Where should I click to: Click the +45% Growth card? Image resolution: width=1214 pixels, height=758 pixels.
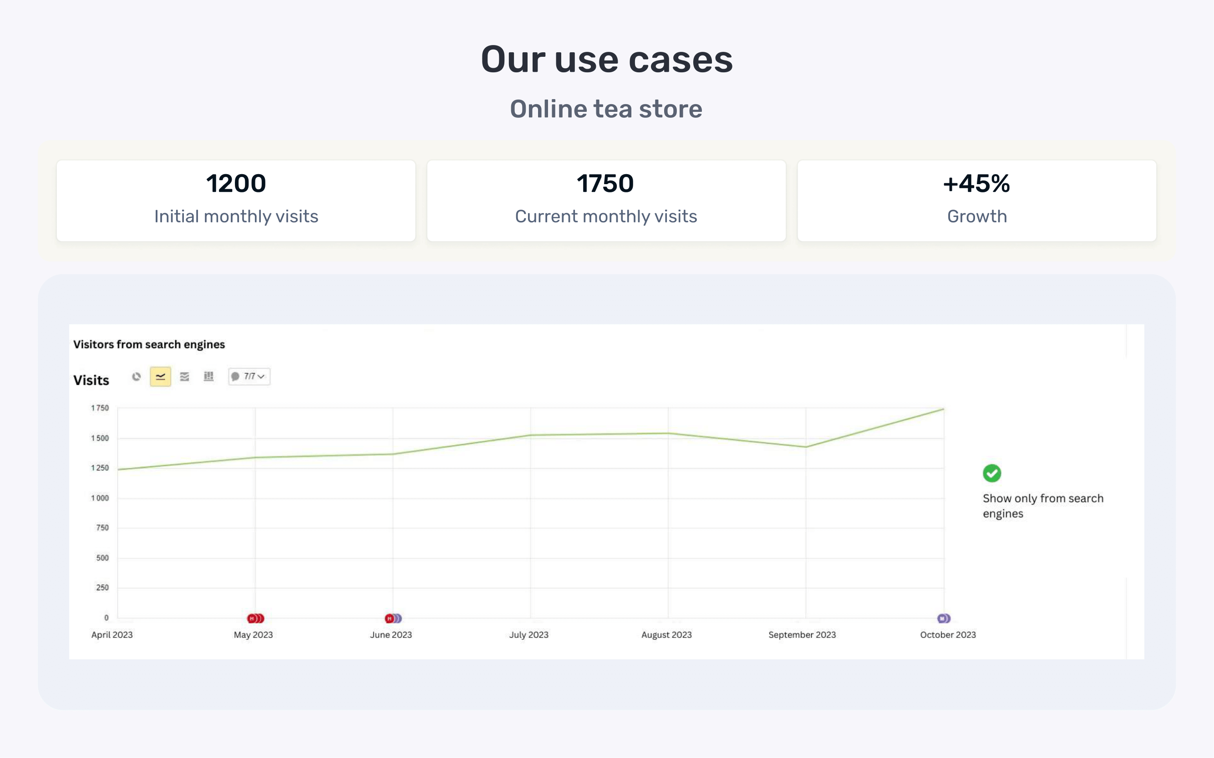point(976,201)
